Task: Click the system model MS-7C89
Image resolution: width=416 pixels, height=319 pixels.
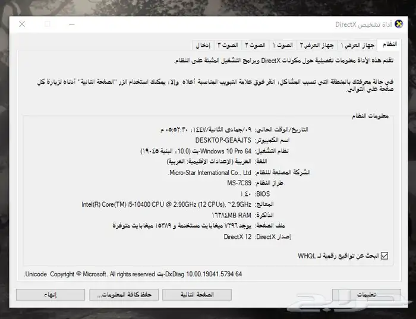Action: point(239,183)
